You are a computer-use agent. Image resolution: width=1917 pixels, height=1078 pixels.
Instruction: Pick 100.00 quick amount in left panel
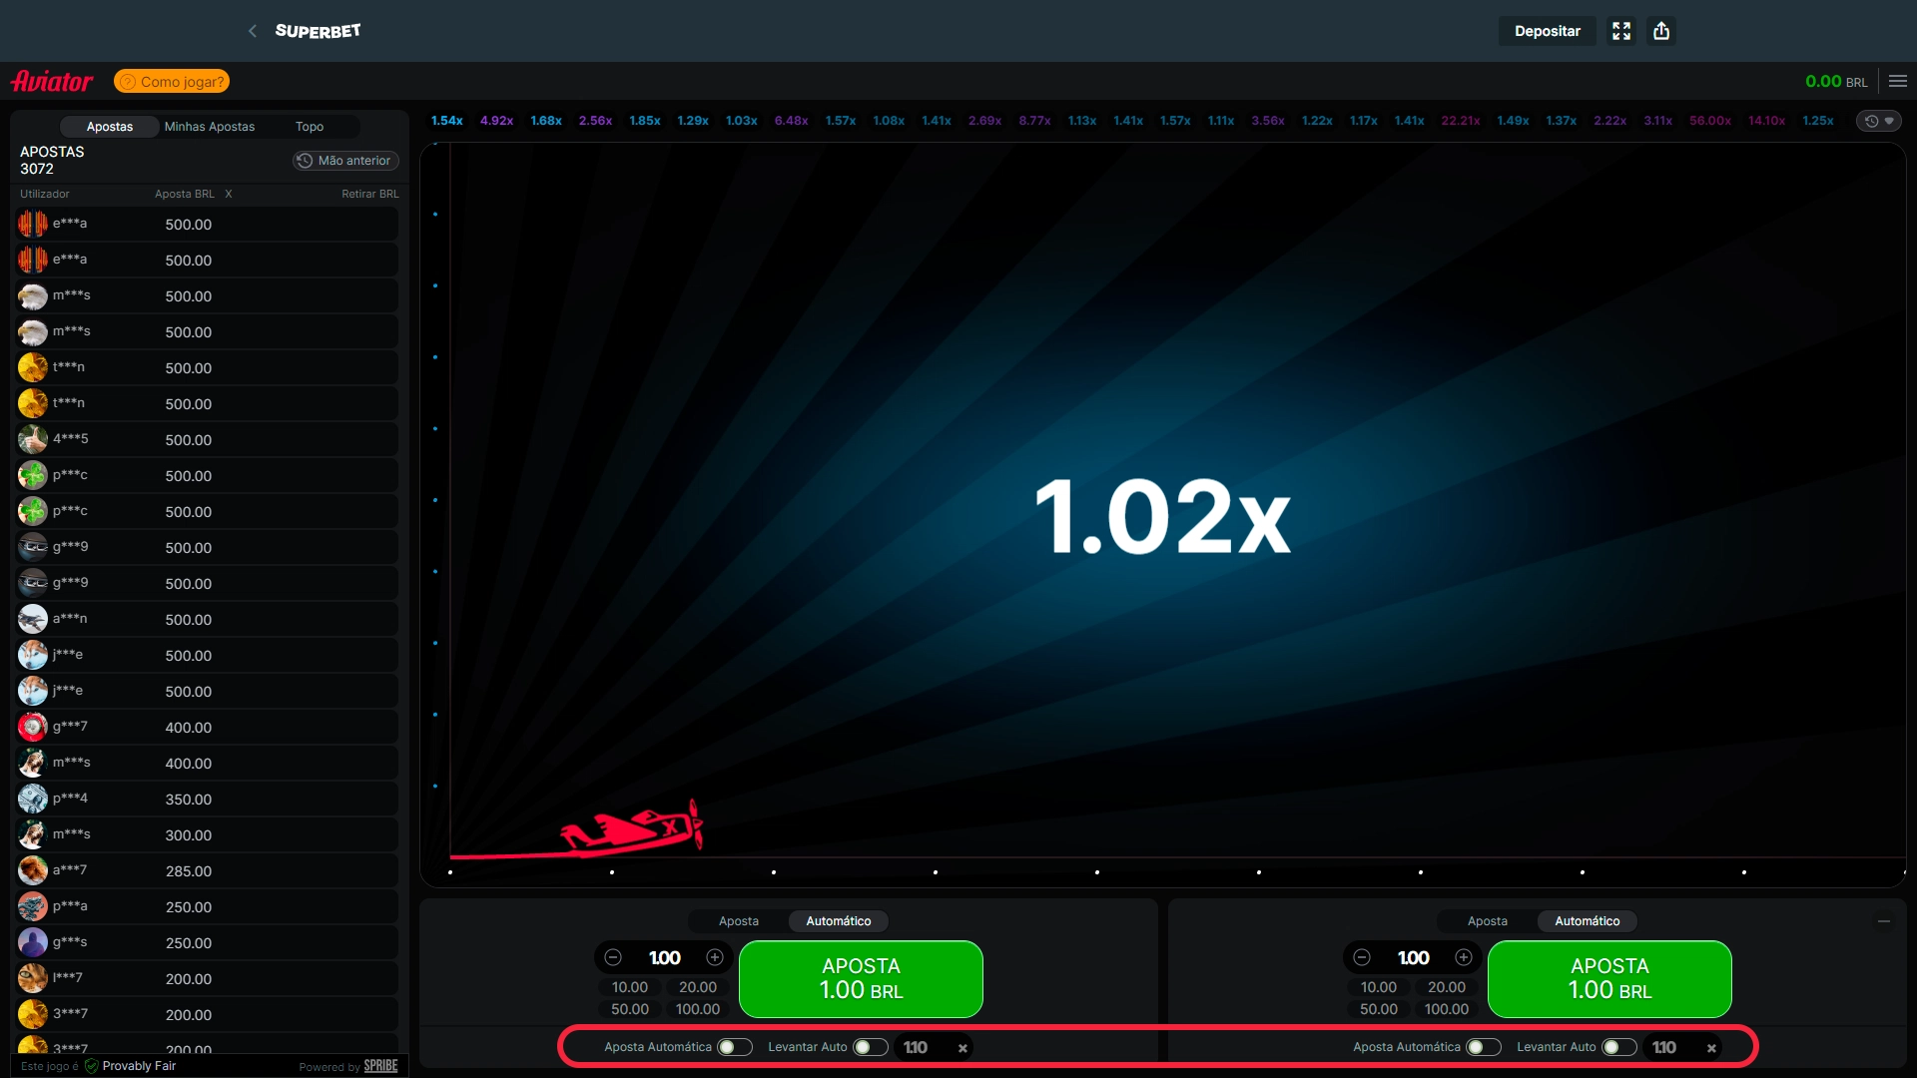[x=698, y=1009]
